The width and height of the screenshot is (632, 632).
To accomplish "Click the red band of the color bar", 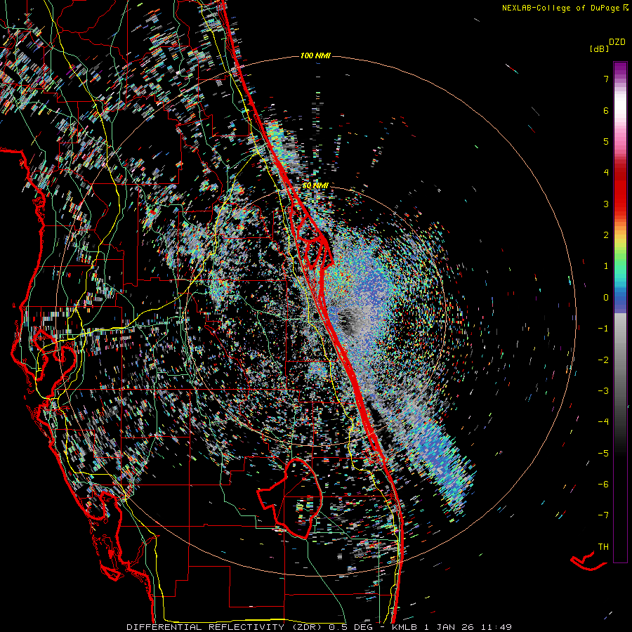I will [620, 190].
